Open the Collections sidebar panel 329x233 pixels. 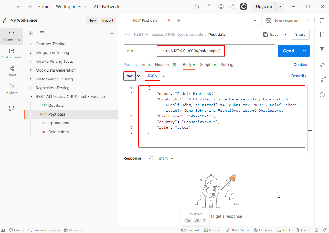tap(12, 36)
